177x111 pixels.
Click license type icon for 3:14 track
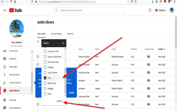click(149, 96)
